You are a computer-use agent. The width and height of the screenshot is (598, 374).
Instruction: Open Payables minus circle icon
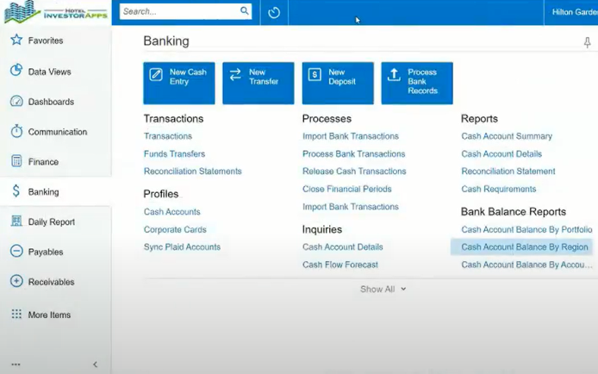point(16,252)
